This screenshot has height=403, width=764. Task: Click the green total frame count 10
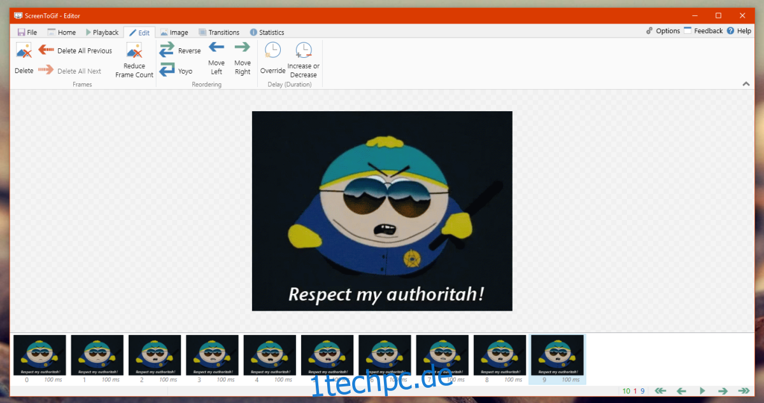pyautogui.click(x=626, y=391)
